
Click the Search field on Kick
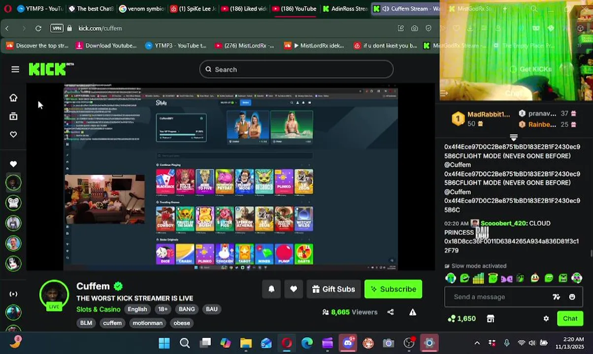point(296,69)
